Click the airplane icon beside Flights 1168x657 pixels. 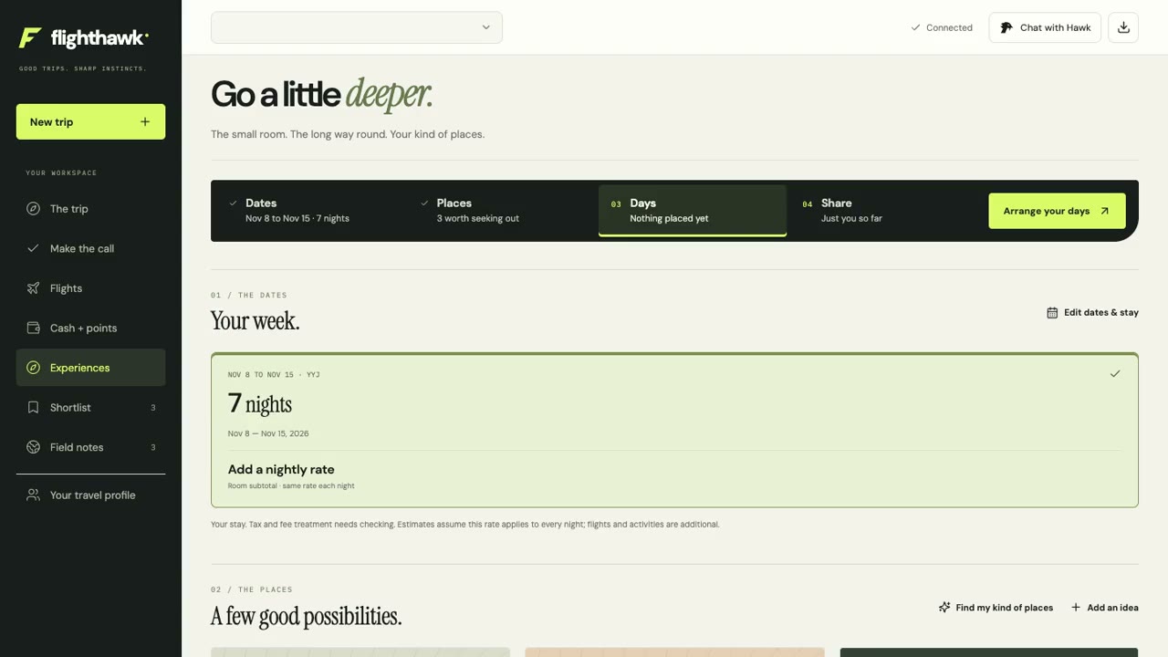[x=33, y=288]
